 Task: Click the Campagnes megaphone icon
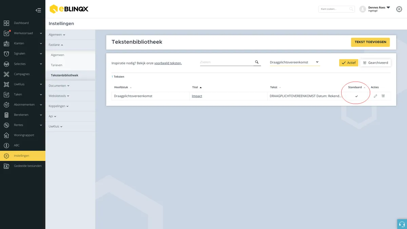coord(6,74)
